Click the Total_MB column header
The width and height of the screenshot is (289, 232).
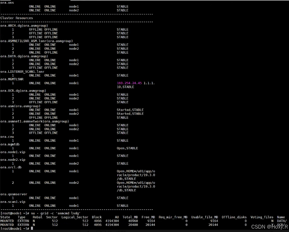130,217
